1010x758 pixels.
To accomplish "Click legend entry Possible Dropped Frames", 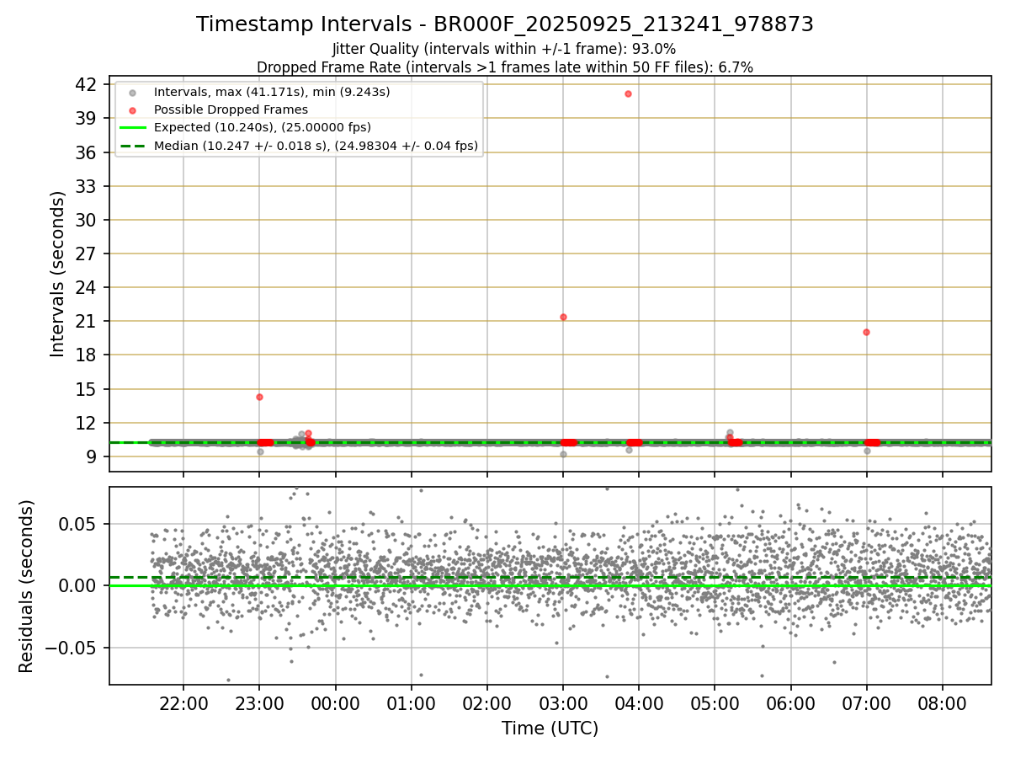I will 231,109.
